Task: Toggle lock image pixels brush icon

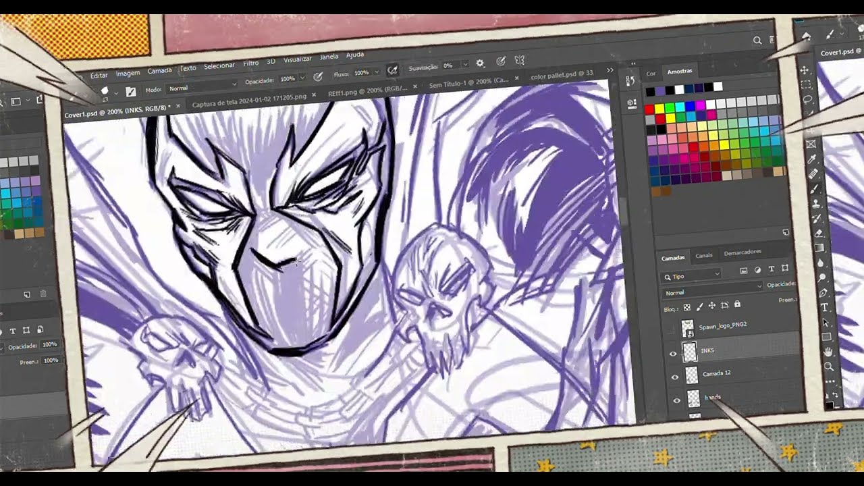Action: (x=700, y=307)
